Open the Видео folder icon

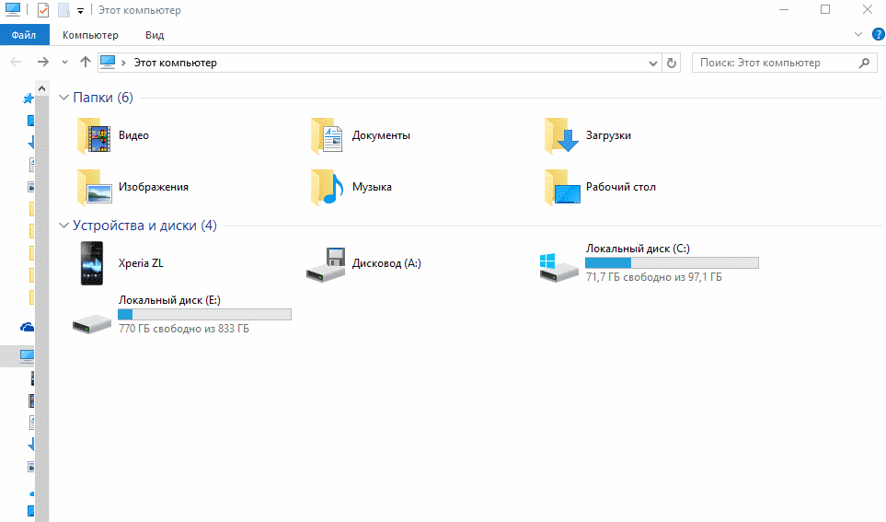tap(94, 135)
